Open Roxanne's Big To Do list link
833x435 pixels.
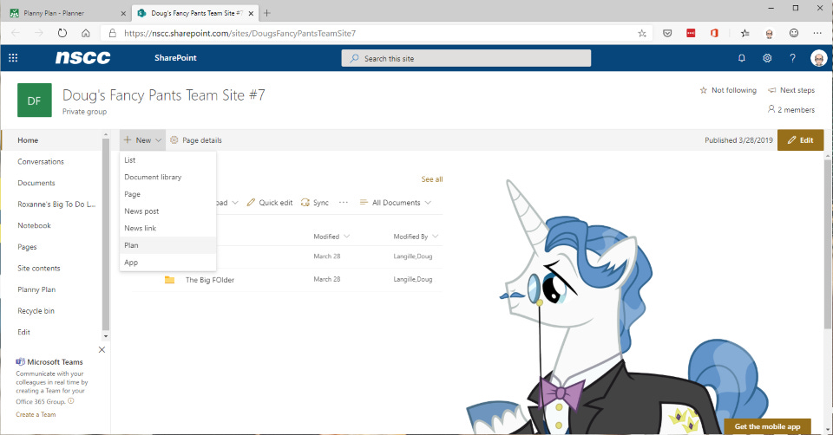[56, 205]
